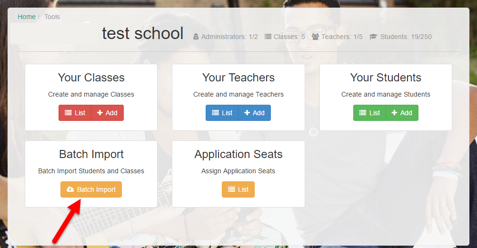
Task: Click the Tools breadcrumb item
Action: point(52,17)
